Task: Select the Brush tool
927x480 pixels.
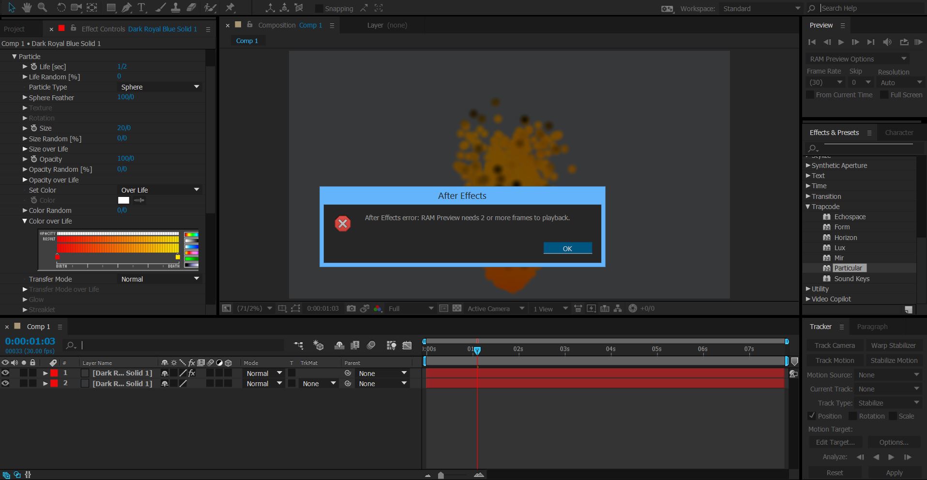Action: pyautogui.click(x=160, y=8)
